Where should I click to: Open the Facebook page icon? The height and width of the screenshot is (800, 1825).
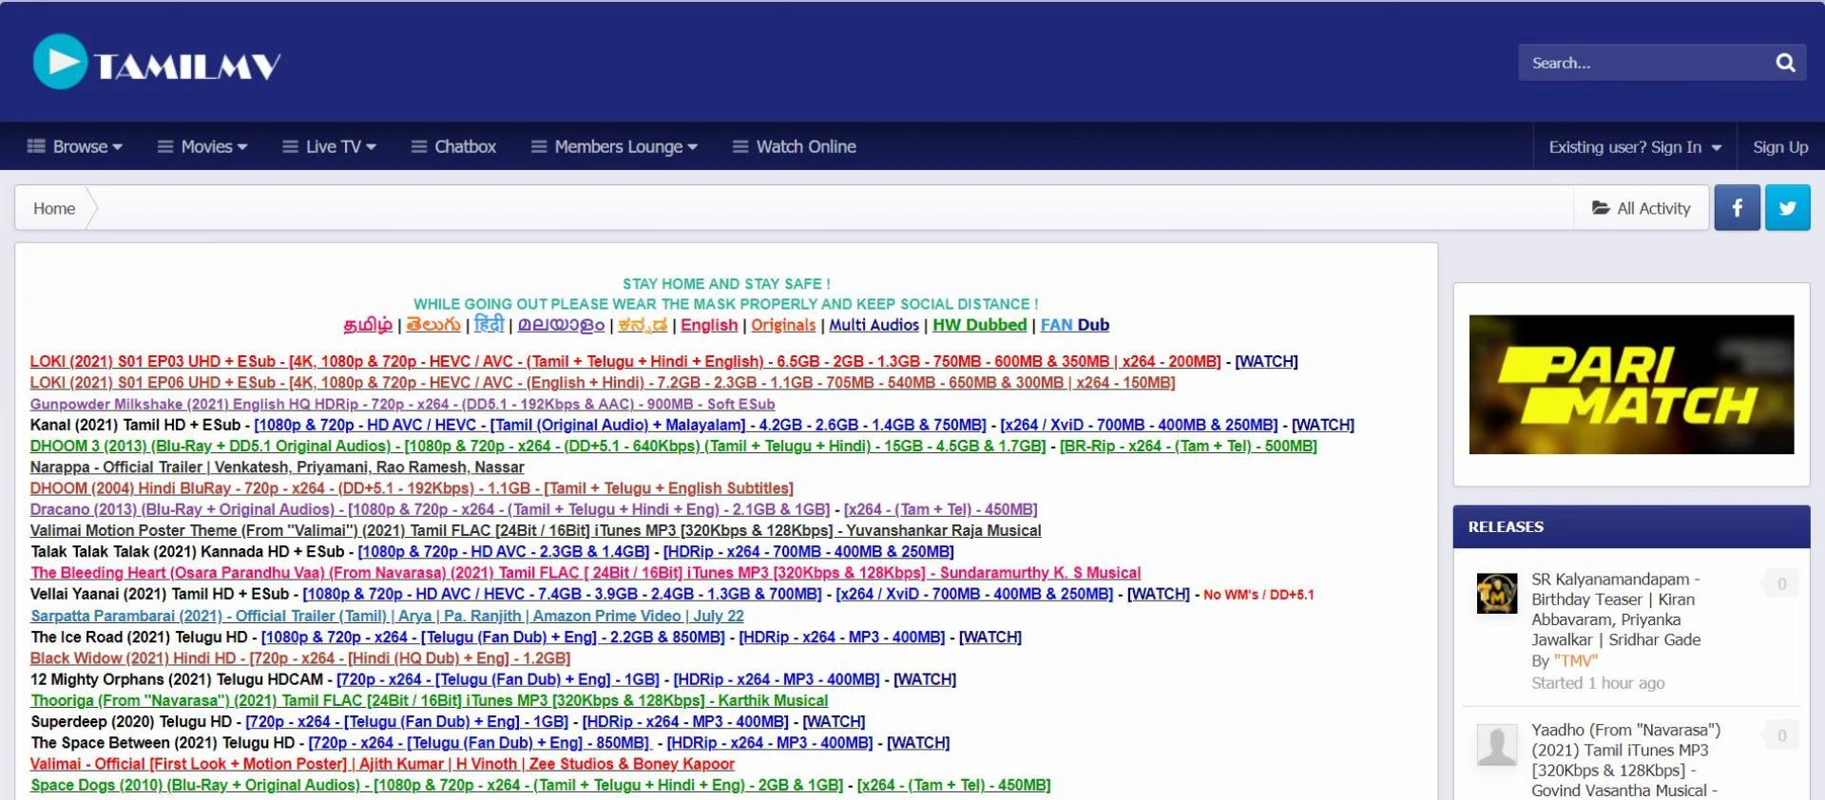tap(1737, 208)
